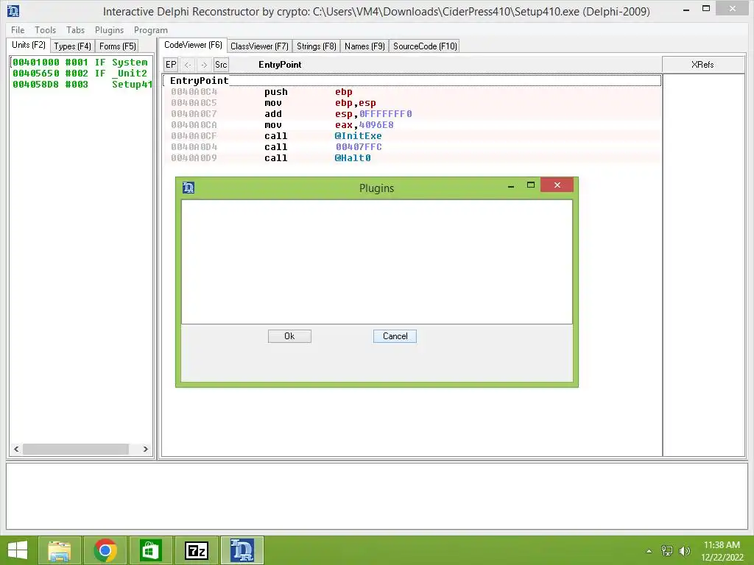Select the EntryPoint header line in code view
This screenshot has width=754, height=565.
pyautogui.click(x=412, y=81)
